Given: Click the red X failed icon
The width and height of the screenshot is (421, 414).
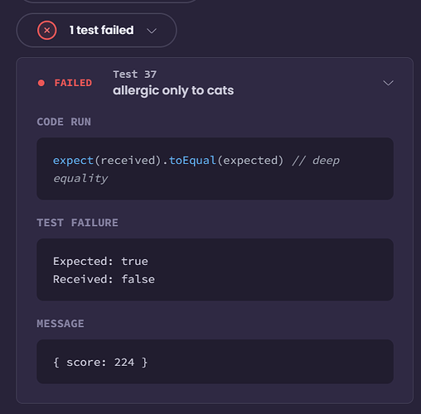Looking at the screenshot, I should point(47,31).
